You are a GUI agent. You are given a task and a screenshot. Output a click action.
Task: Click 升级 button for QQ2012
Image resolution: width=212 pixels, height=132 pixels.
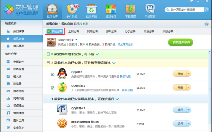pyautogui.click(x=180, y=74)
